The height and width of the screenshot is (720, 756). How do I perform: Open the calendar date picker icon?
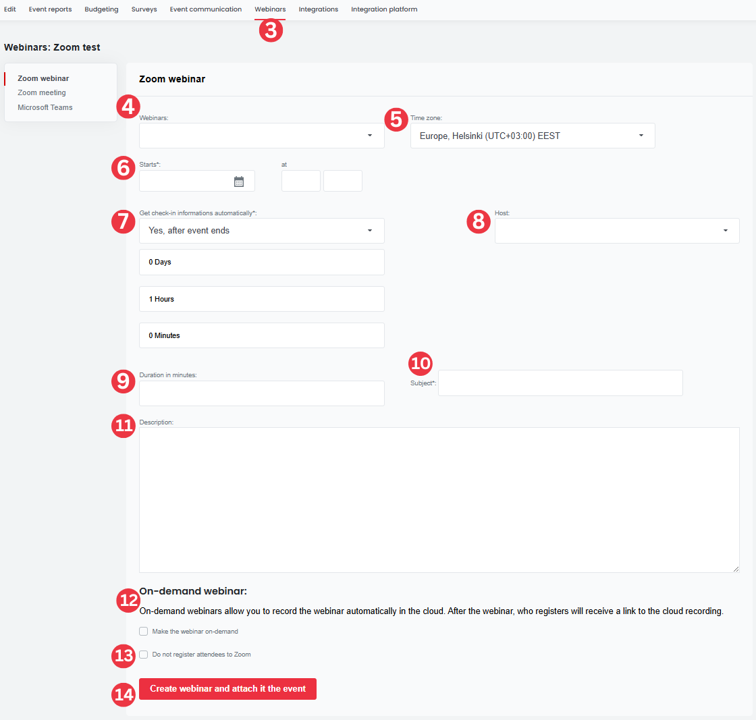[239, 182]
